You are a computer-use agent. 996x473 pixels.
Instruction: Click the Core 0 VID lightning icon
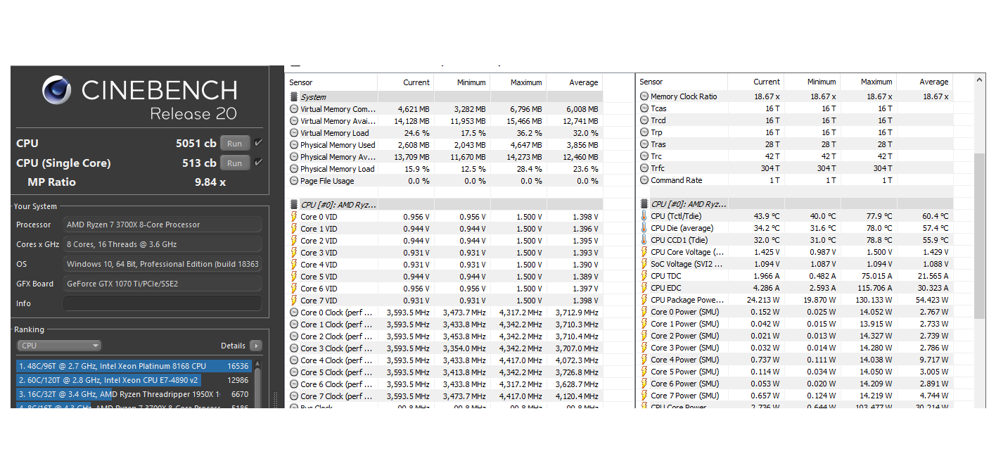tap(294, 217)
